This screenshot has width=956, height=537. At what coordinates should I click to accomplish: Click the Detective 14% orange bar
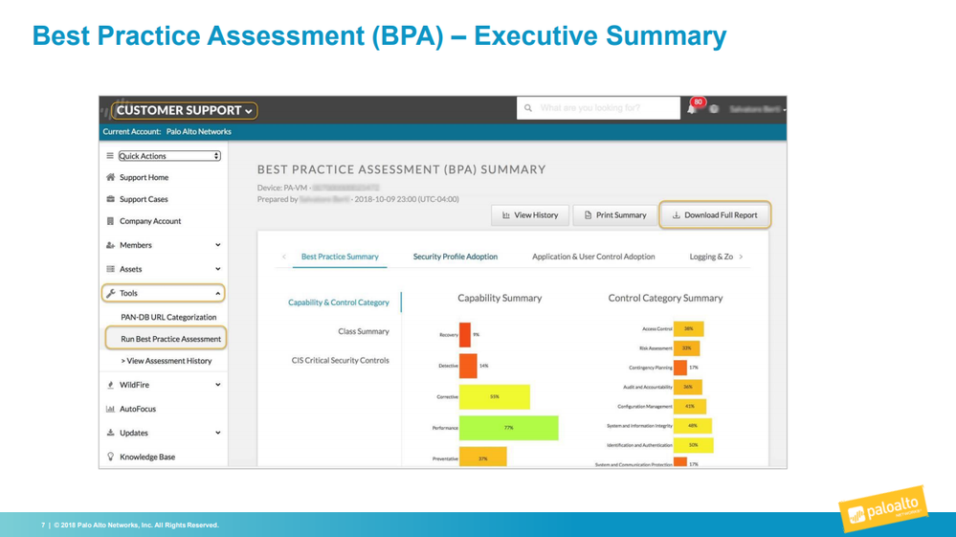[468, 366]
